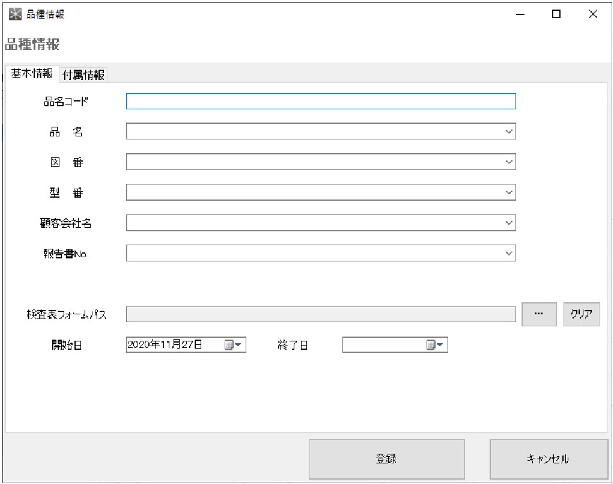Click the 検査表フォームパス path field
613x484 pixels.
point(316,314)
